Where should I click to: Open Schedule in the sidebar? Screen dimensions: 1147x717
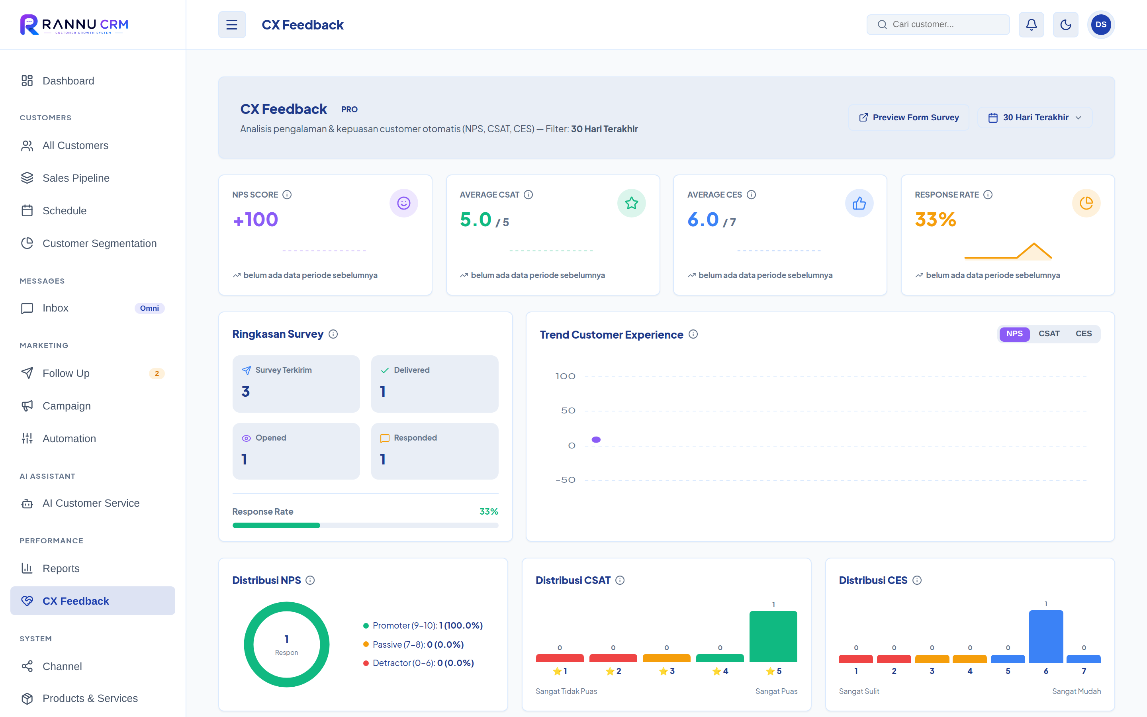tap(93, 211)
